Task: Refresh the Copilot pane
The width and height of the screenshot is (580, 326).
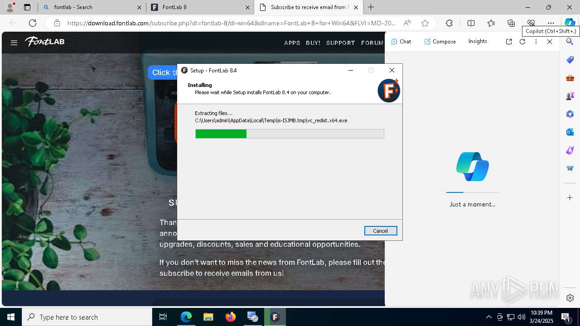Action: [522, 41]
